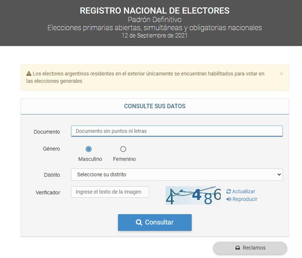Screen dimensions: 302x258
Task: Submit the form with Consultar
Action: (x=155, y=222)
